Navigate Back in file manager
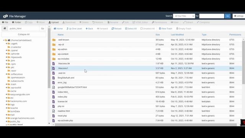The height and width of the screenshot is (138, 245). 89,29
